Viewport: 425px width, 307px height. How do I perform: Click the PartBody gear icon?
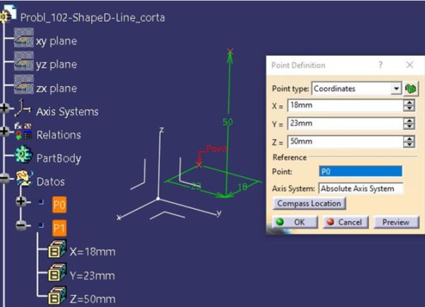pyautogui.click(x=24, y=158)
